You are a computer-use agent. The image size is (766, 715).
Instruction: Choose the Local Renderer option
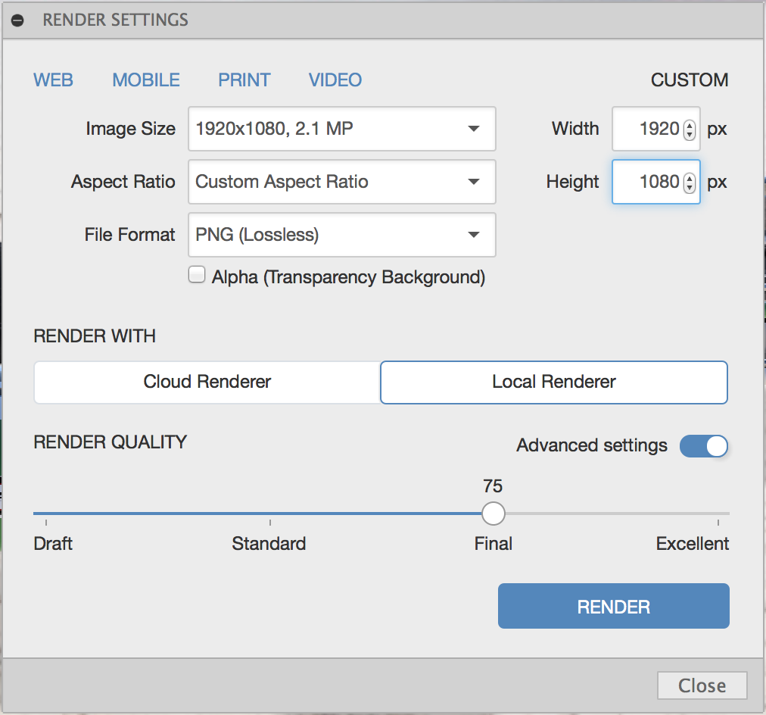(554, 382)
